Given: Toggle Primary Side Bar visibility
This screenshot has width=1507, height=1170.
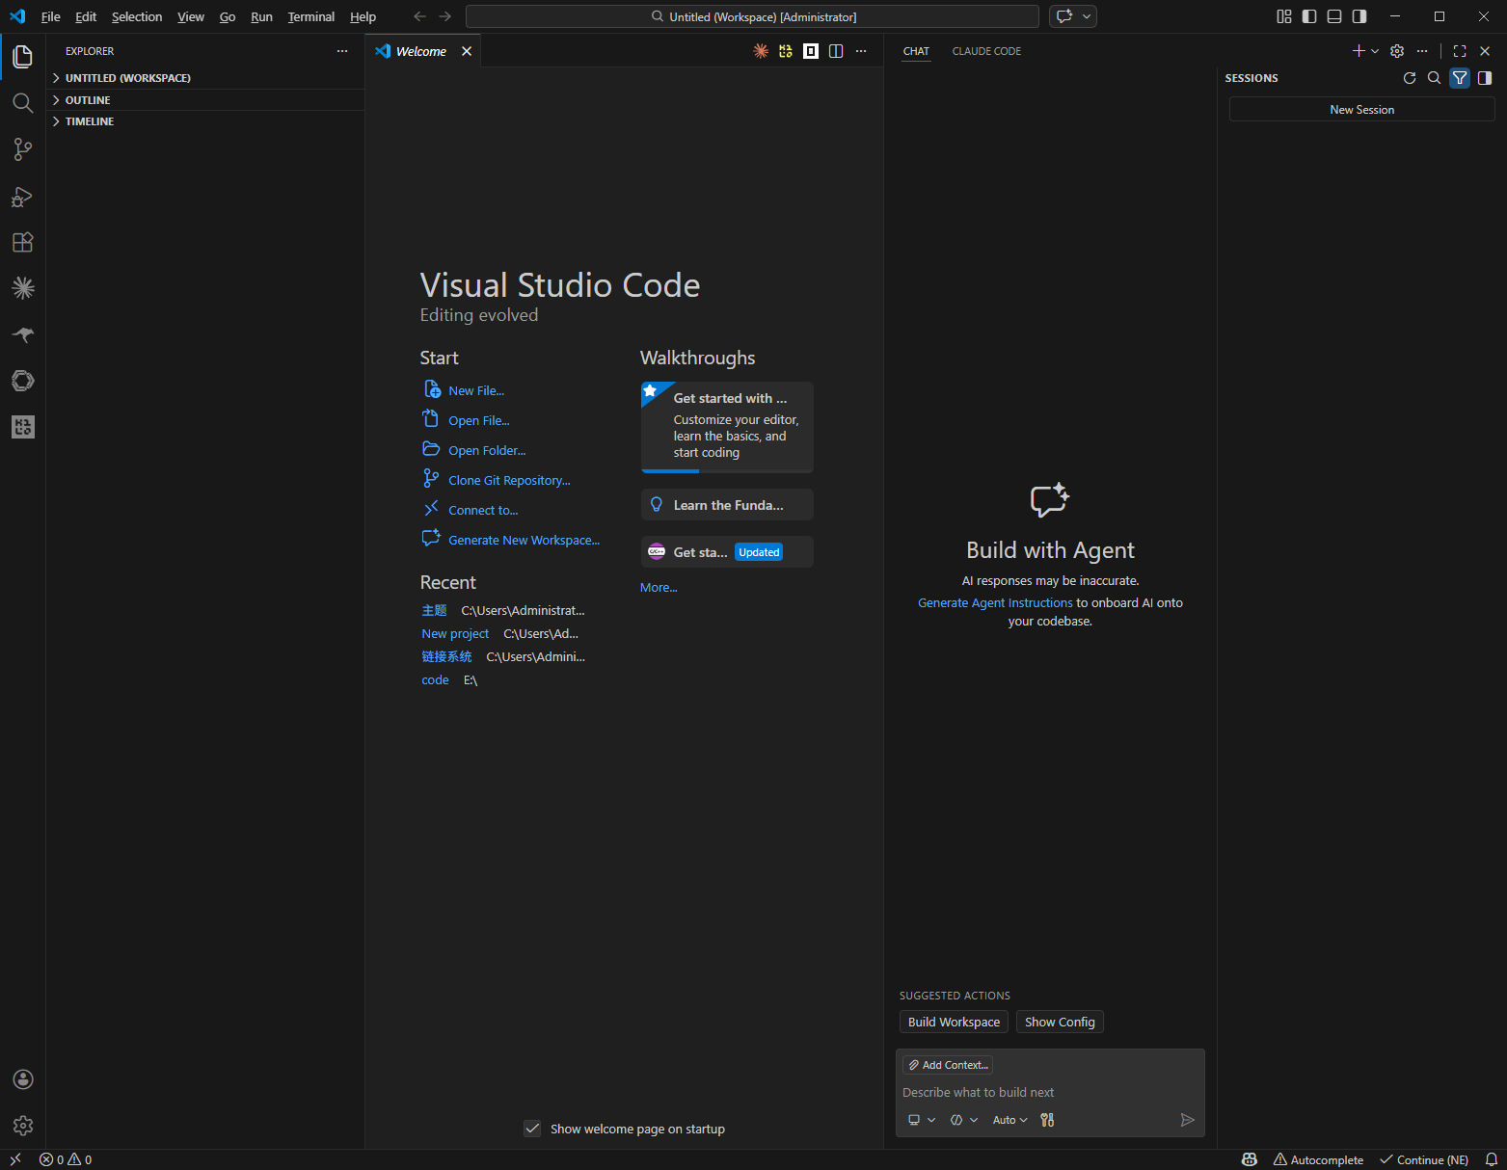Looking at the screenshot, I should (1309, 16).
